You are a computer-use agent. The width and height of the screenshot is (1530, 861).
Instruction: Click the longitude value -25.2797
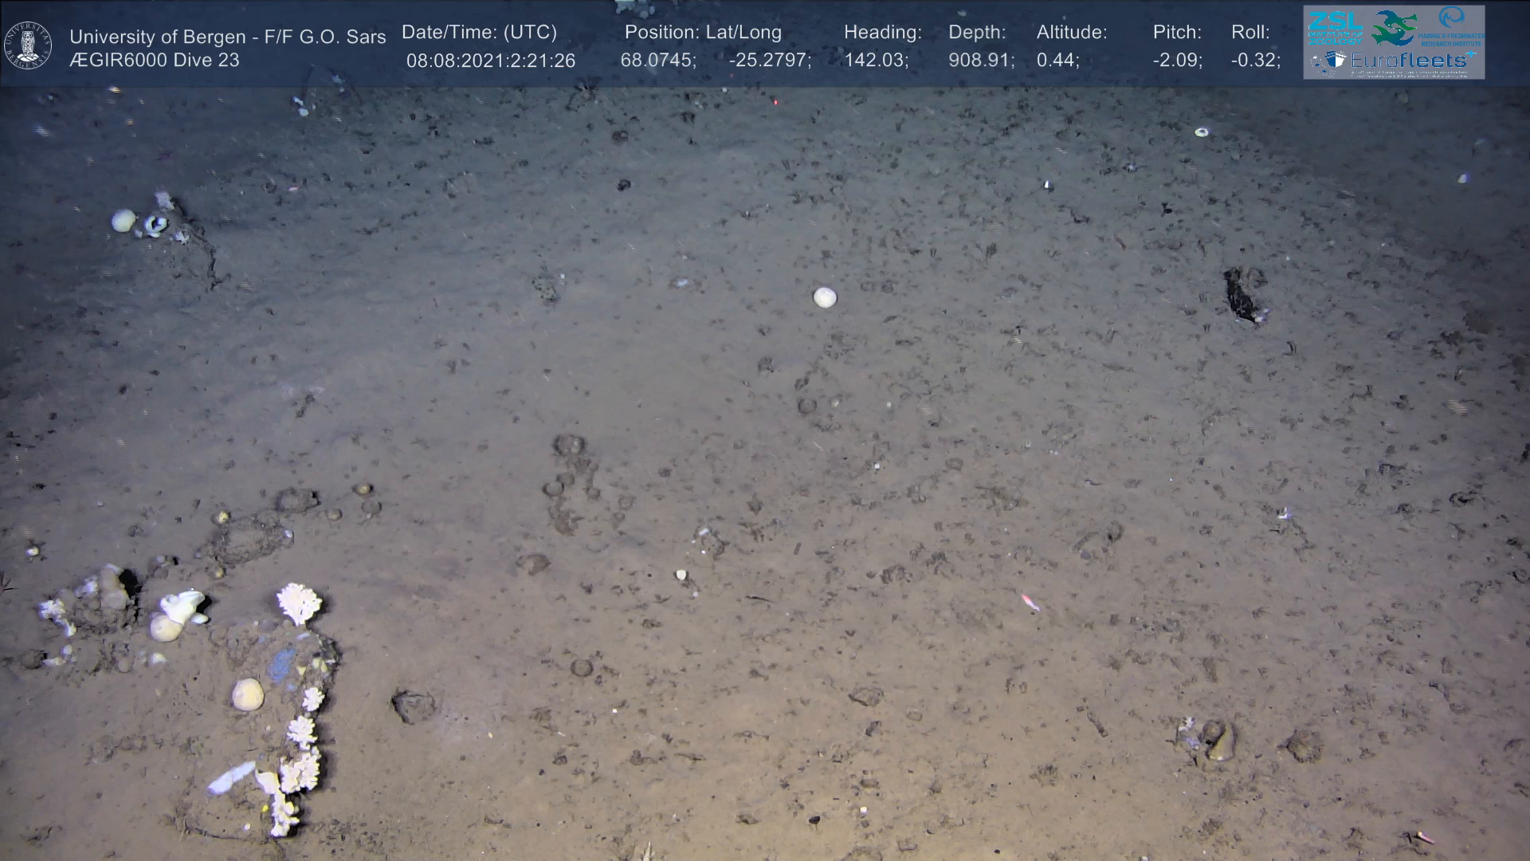click(769, 61)
